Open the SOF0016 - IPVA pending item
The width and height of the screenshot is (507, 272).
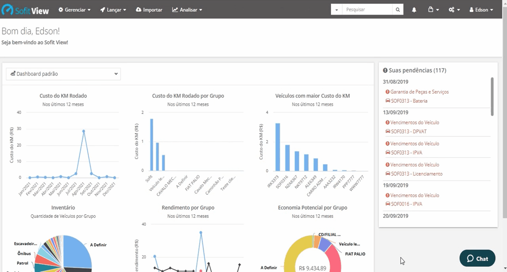404,204
